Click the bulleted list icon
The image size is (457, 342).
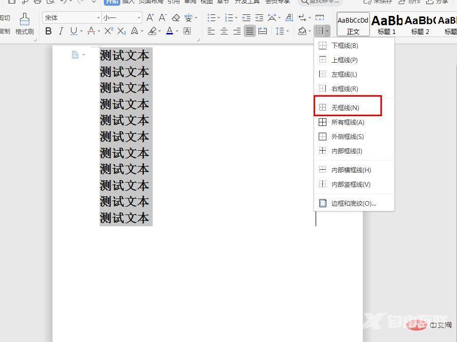[211, 18]
